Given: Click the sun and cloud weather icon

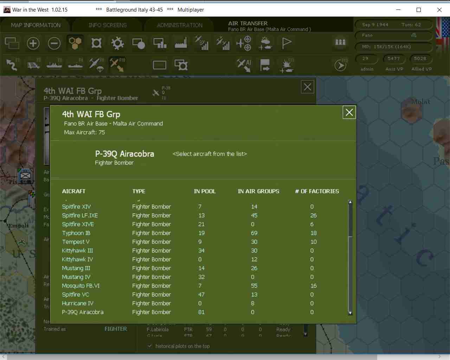Looking at the screenshot, I should (265, 43).
